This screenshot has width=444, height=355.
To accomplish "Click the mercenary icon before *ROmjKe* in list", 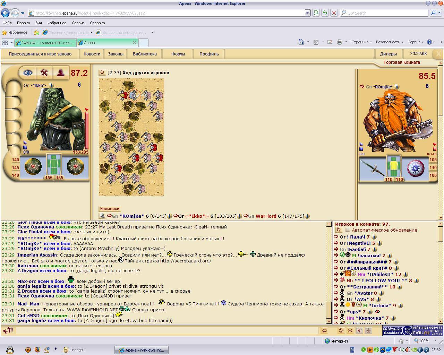I will (102, 216).
